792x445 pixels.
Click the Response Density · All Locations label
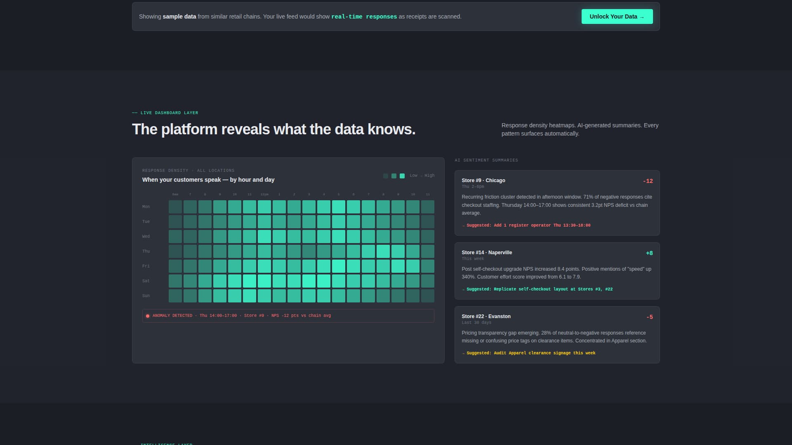[188, 171]
